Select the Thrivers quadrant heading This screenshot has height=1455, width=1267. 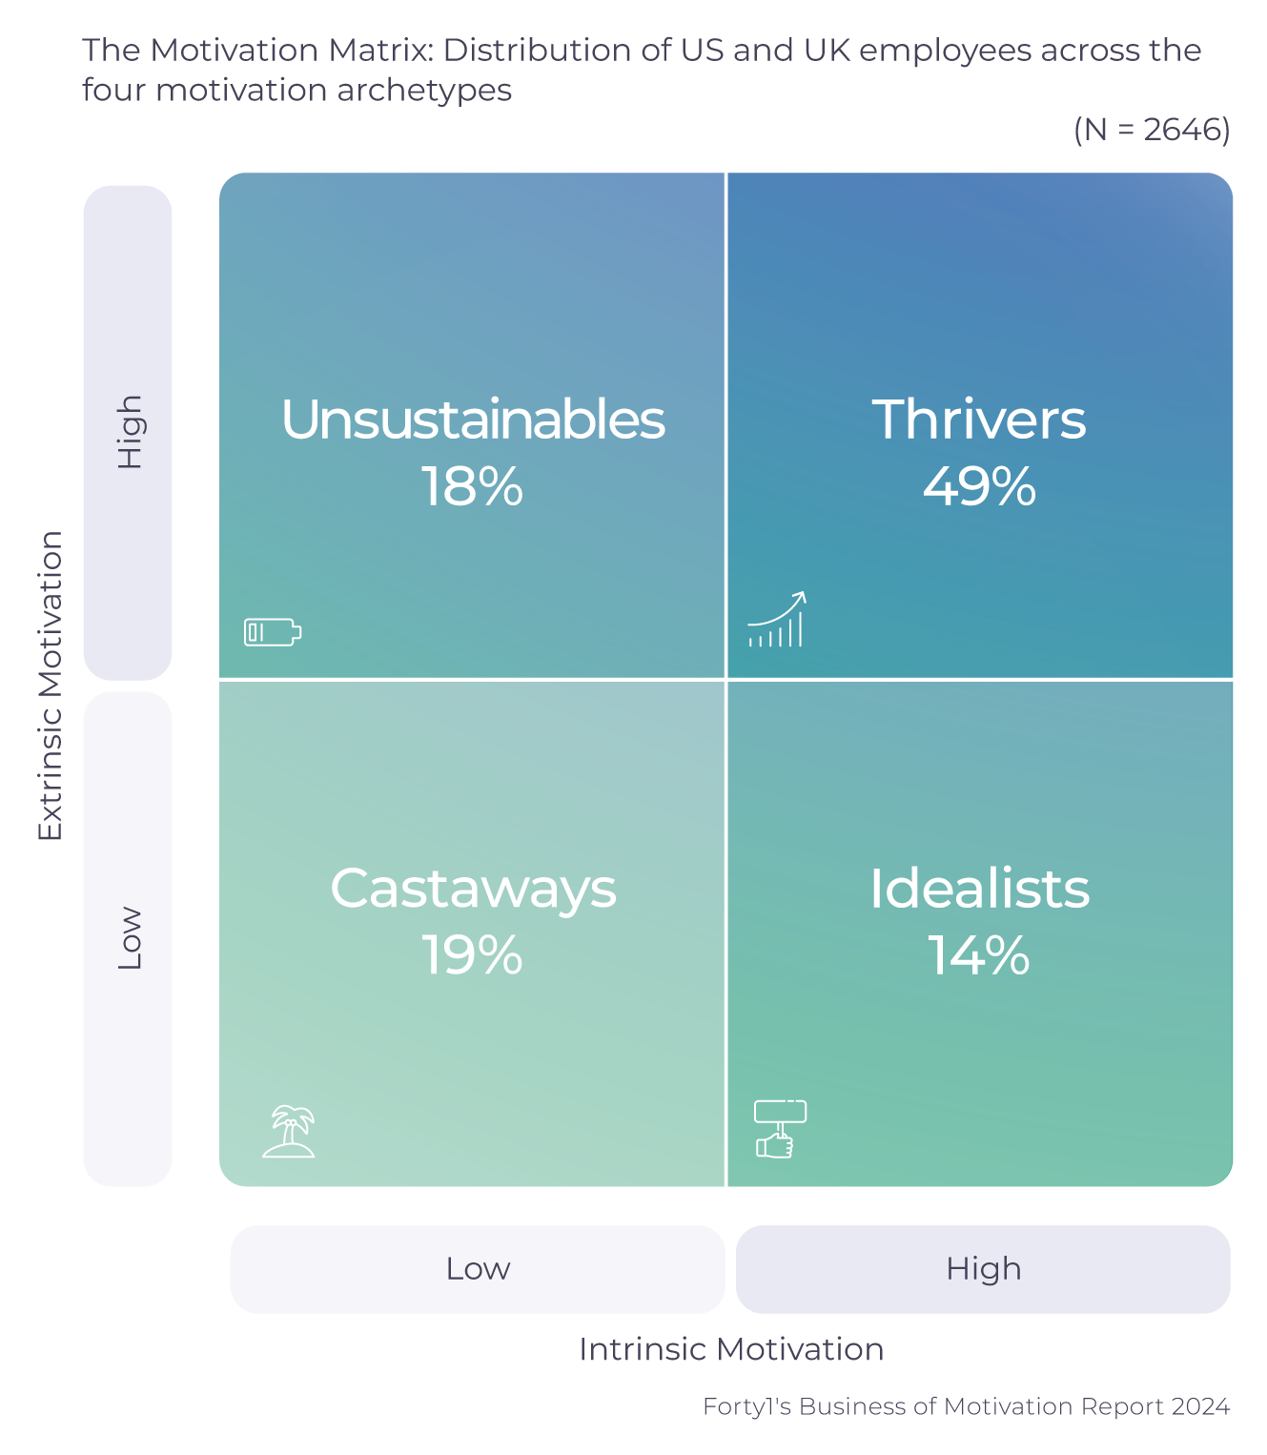pos(979,420)
